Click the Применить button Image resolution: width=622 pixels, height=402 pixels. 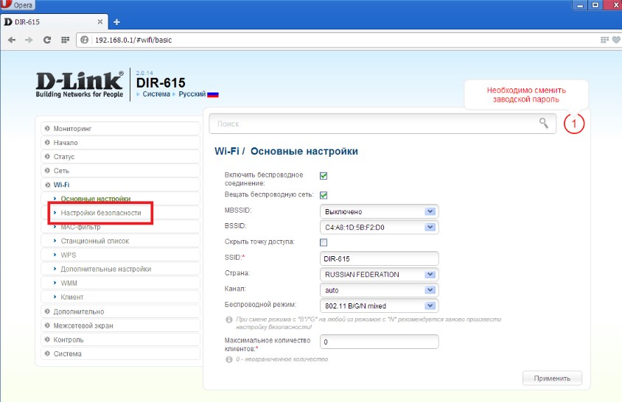click(552, 378)
